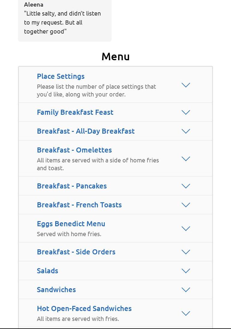This screenshot has width=231, height=329.
Task: Expand the Place Settings chevron
Action: tap(186, 85)
